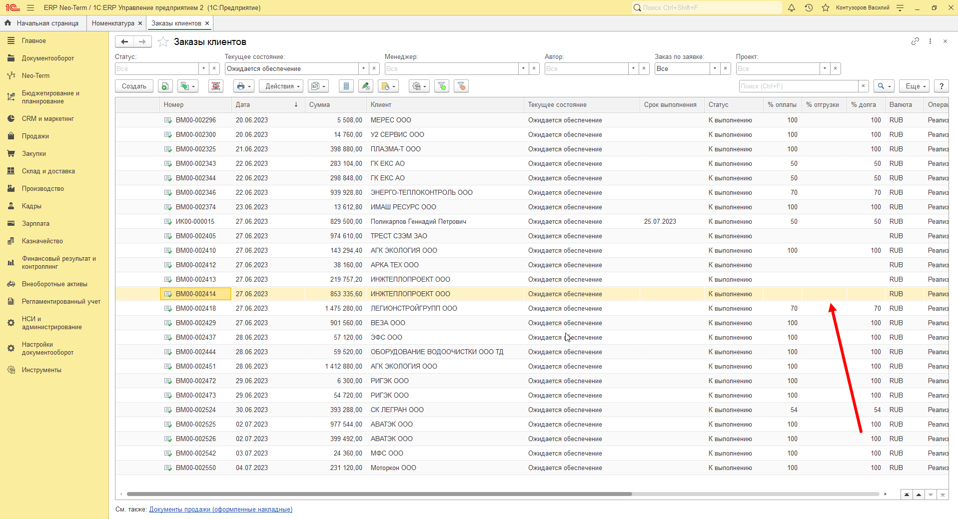Open the create-based-on dropdown icon
The width and height of the screenshot is (958, 519).
point(188,86)
